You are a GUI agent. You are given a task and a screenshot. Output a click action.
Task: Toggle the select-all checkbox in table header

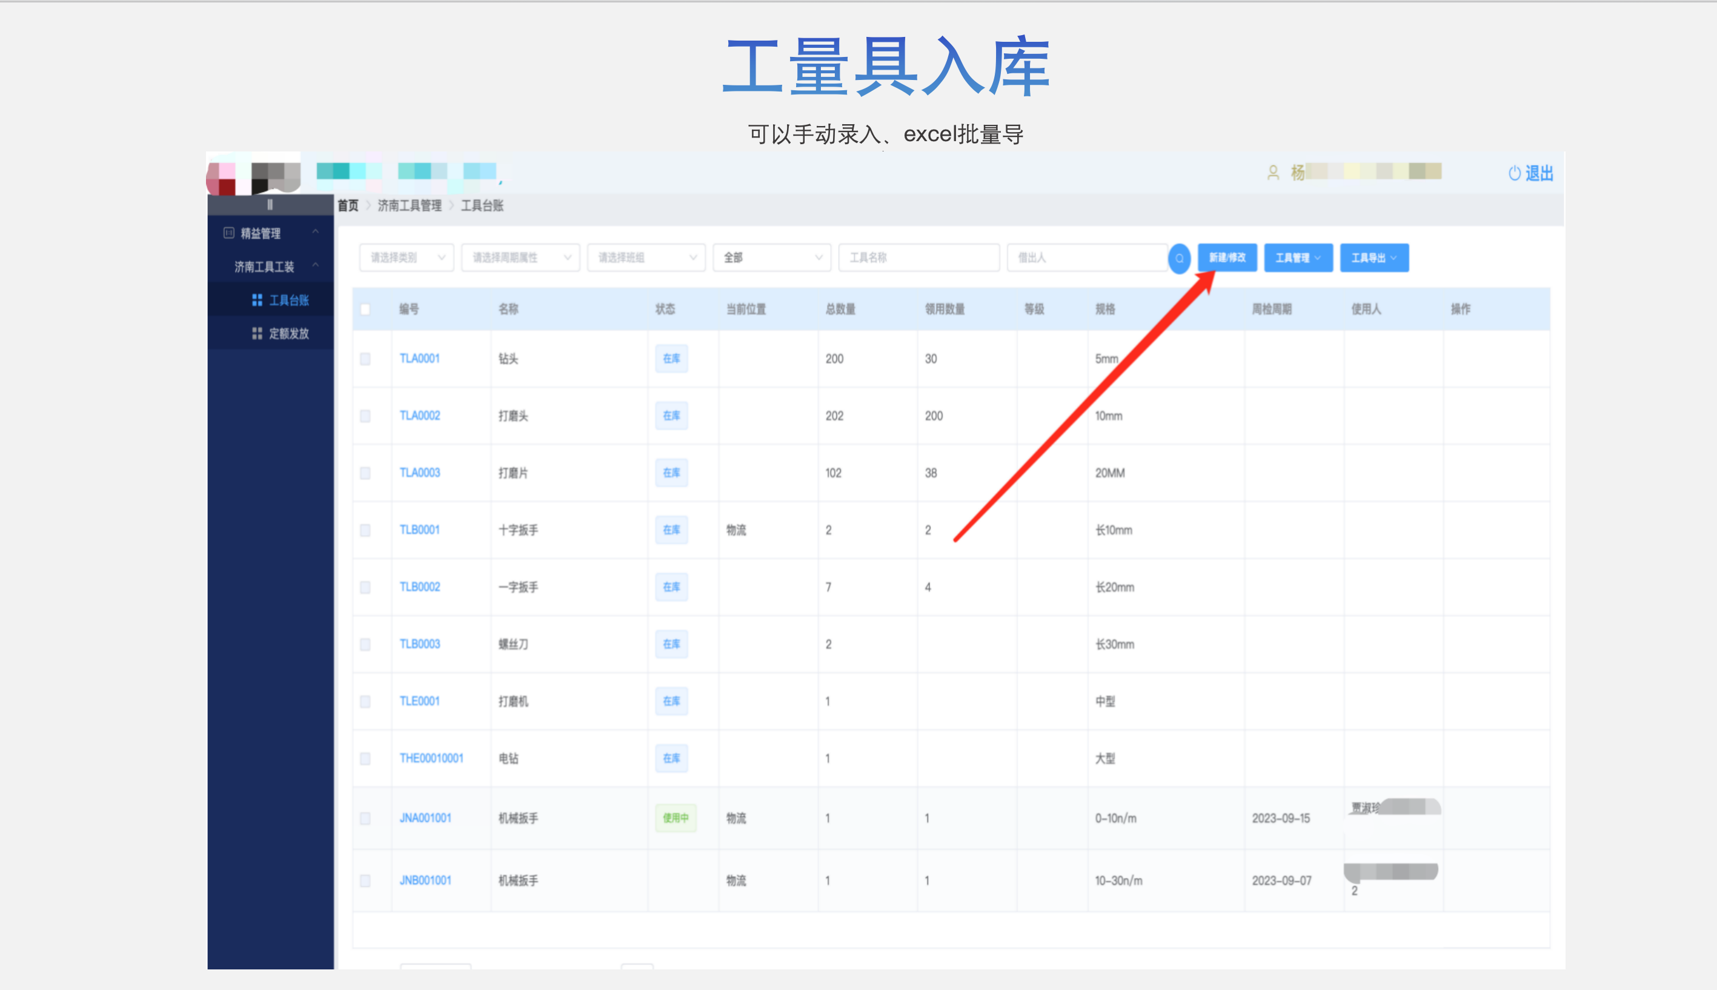[365, 310]
